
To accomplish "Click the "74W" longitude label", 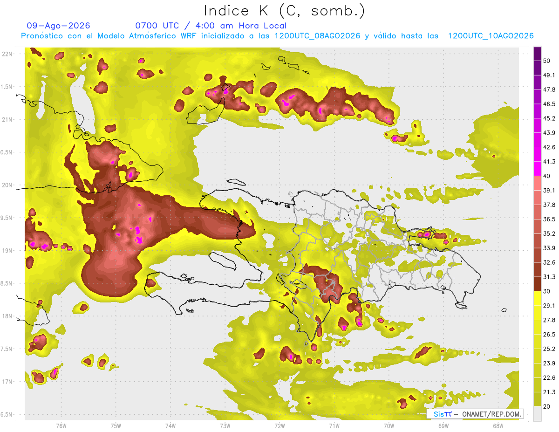I will point(170,425).
